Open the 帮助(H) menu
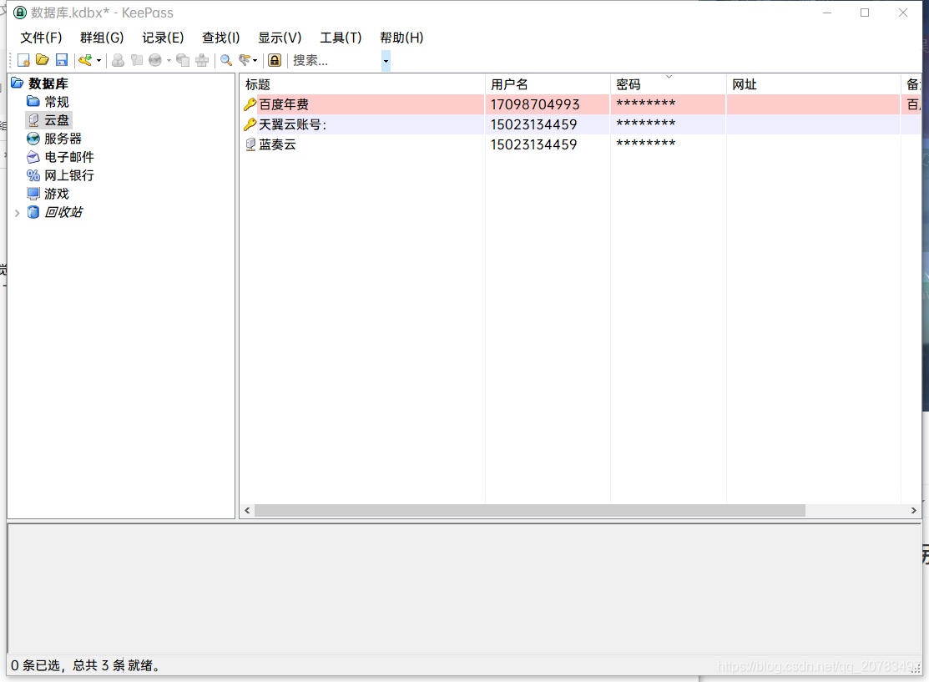 401,38
